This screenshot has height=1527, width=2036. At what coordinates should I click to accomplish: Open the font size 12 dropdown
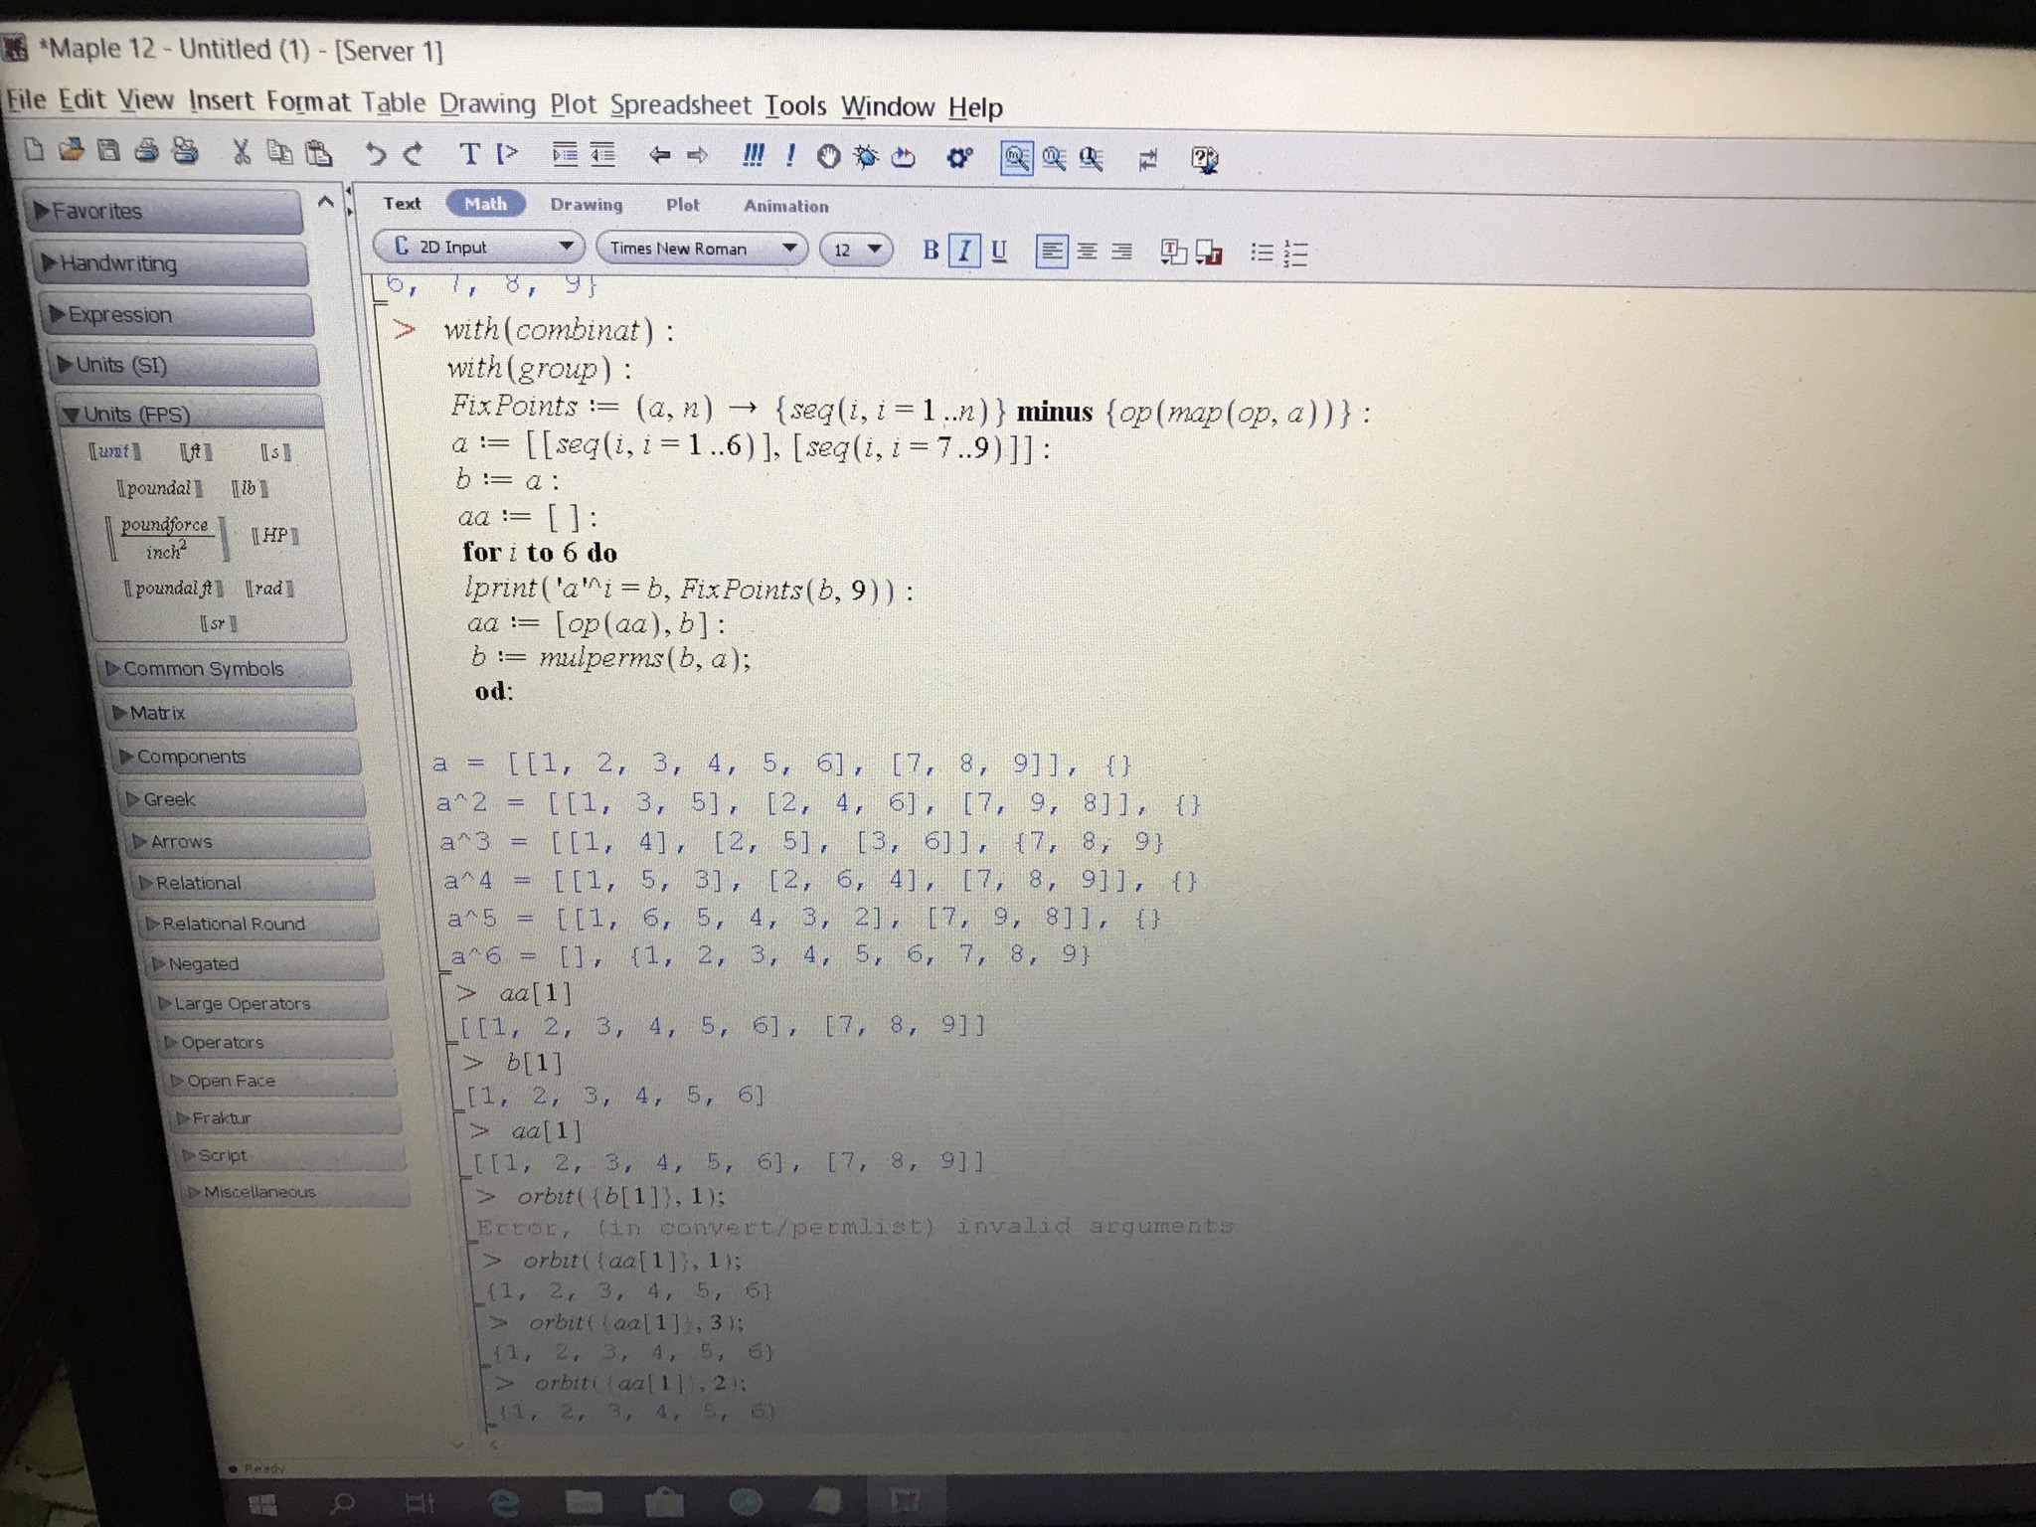point(856,250)
